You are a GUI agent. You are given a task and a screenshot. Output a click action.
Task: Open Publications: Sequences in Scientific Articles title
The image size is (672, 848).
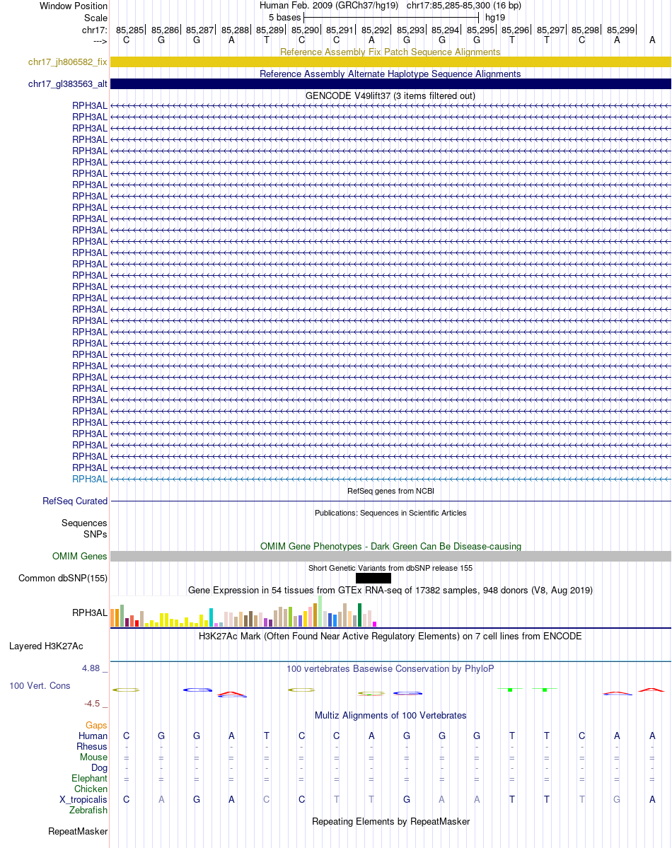pos(390,513)
